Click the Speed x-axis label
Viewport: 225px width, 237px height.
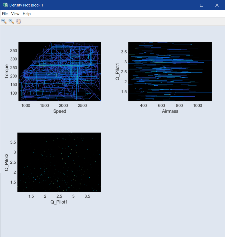coord(60,111)
